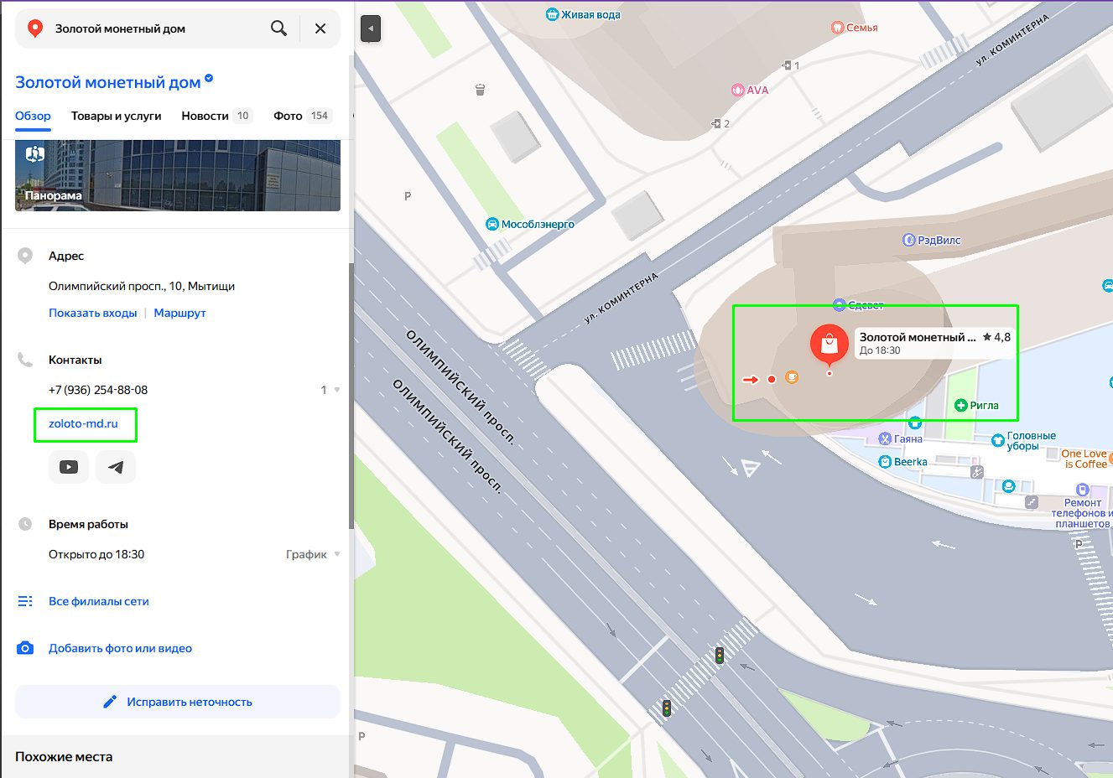Collapse the side panel with the arrow button

(x=371, y=29)
